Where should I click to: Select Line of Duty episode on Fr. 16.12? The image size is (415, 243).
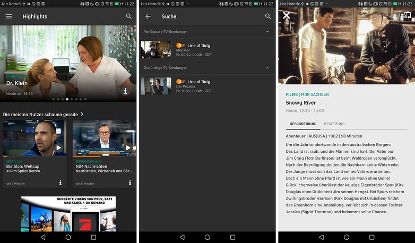(207, 86)
